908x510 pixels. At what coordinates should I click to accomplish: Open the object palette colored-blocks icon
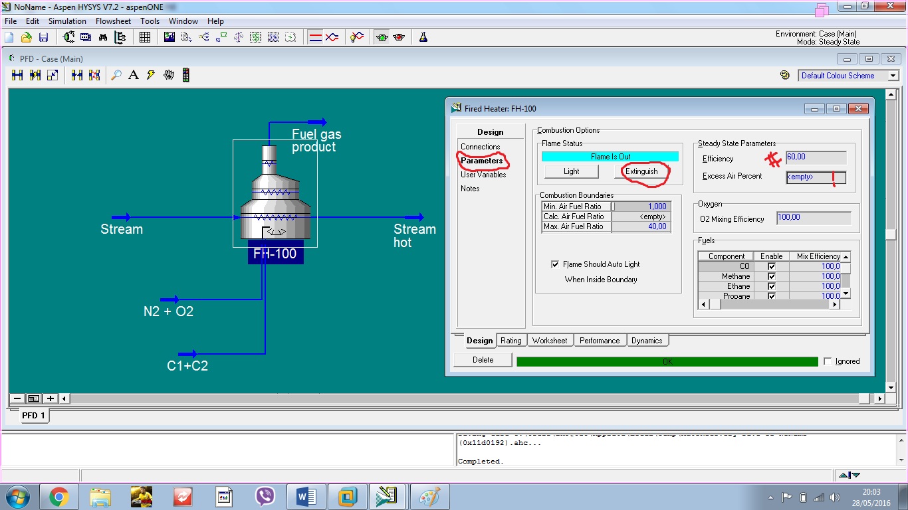(x=186, y=75)
